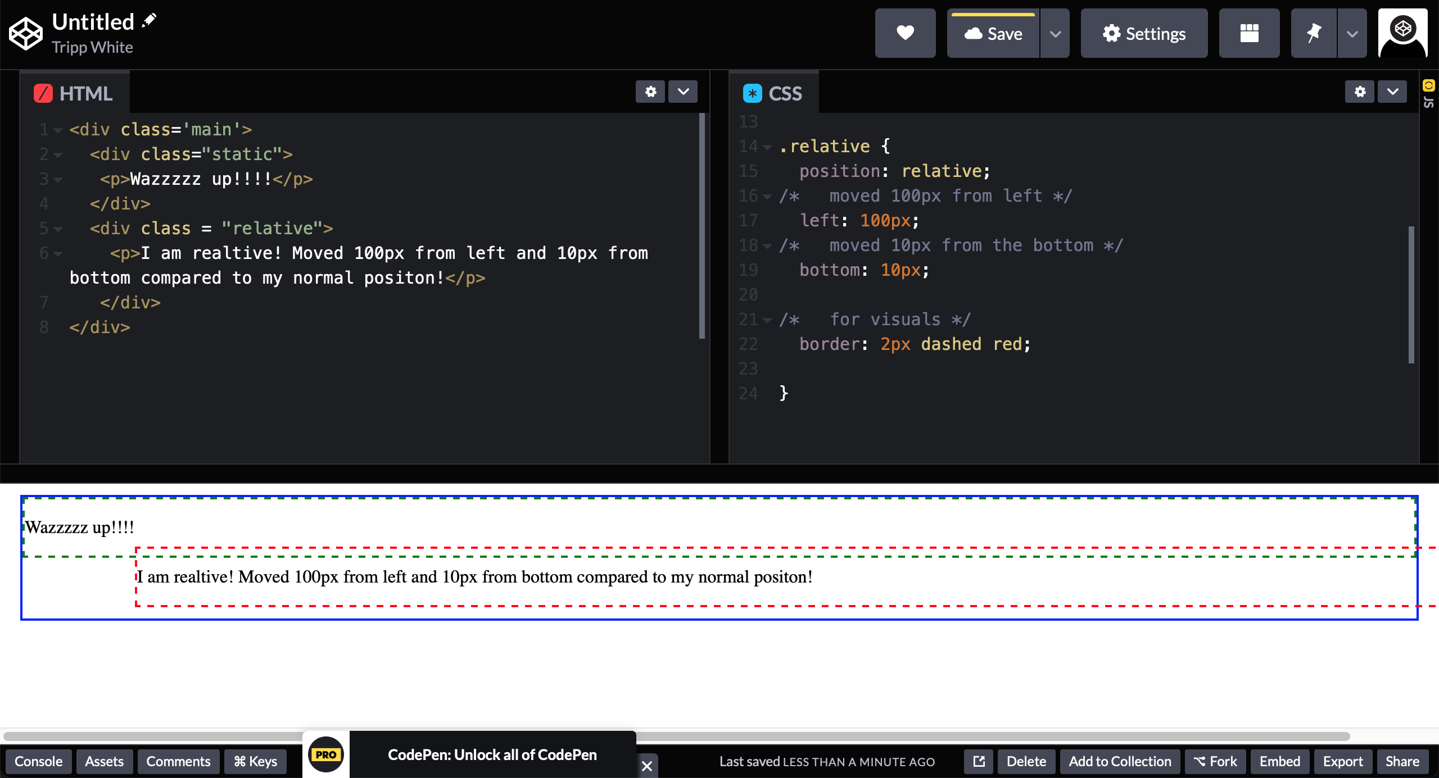The width and height of the screenshot is (1439, 778).
Task: Expand the Save options dropdown arrow
Action: click(x=1055, y=34)
